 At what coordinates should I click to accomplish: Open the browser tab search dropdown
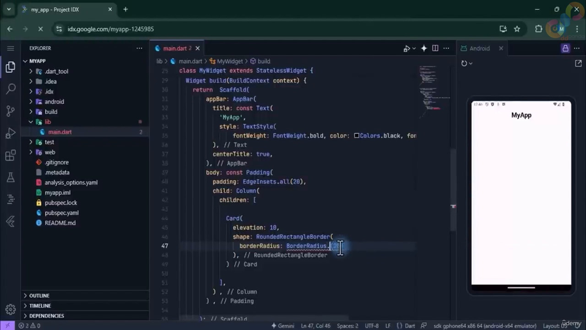[x=8, y=9]
